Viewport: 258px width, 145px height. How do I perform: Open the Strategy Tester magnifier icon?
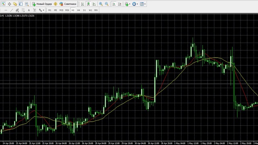tap(27, 4)
